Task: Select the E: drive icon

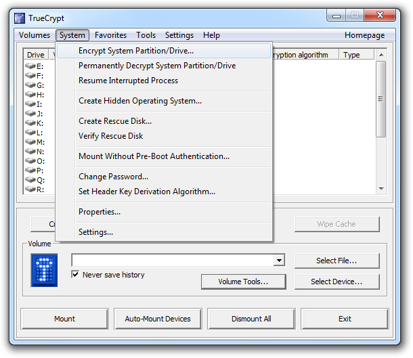Action: [x=30, y=66]
